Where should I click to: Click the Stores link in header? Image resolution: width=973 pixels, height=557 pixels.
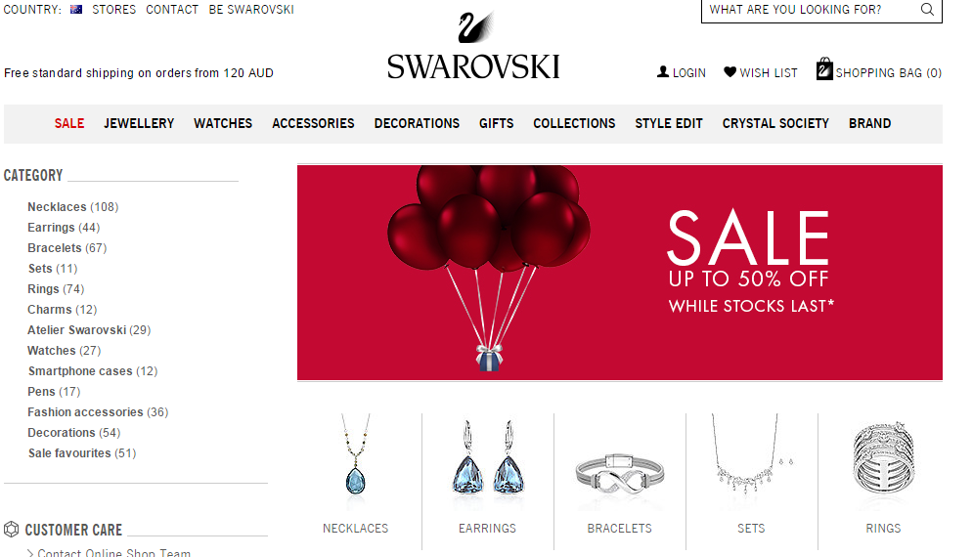[x=114, y=10]
